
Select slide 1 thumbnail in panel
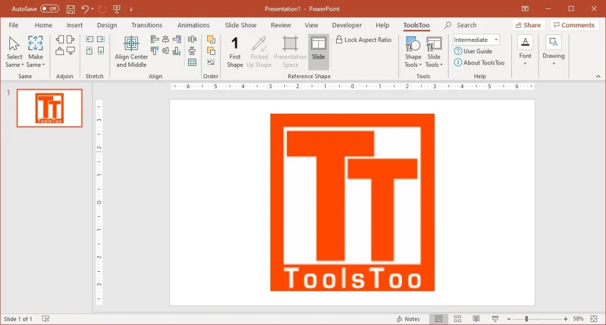[50, 108]
